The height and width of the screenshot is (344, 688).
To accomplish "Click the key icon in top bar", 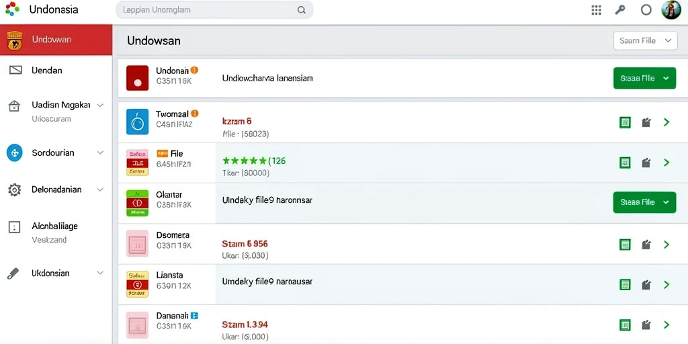I will 620,10.
